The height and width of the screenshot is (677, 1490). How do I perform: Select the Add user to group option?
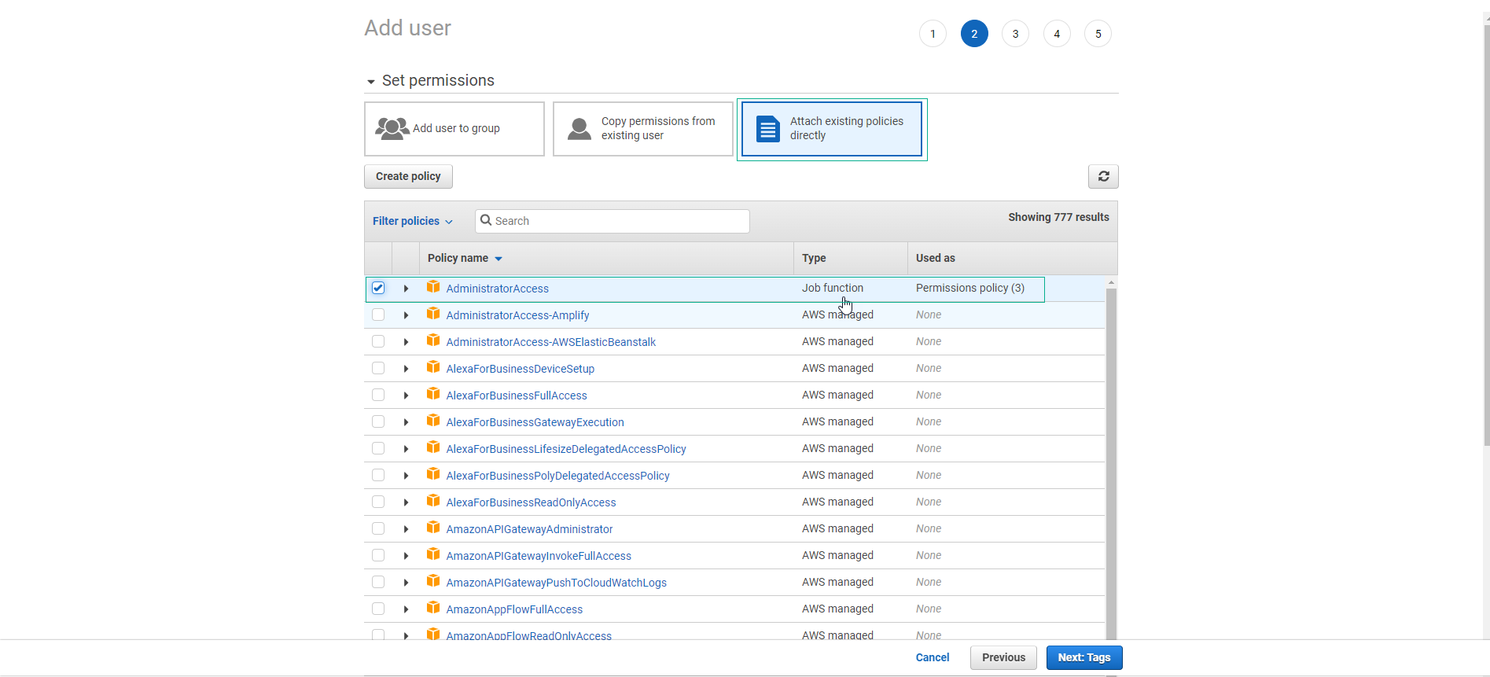454,129
